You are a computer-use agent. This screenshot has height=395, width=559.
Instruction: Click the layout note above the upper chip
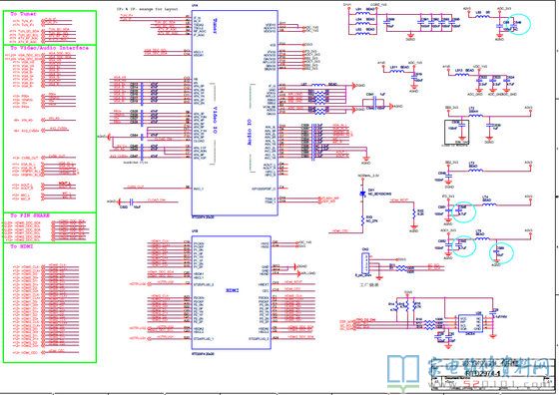click(148, 9)
